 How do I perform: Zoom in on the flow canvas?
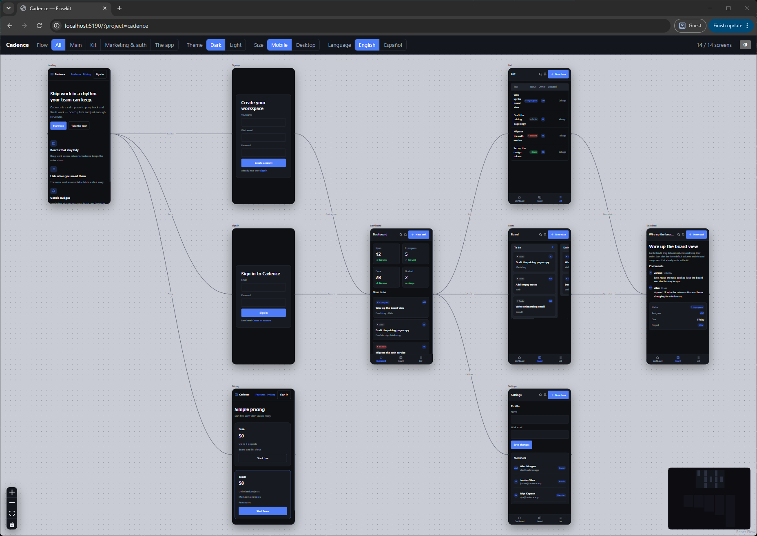[12, 492]
